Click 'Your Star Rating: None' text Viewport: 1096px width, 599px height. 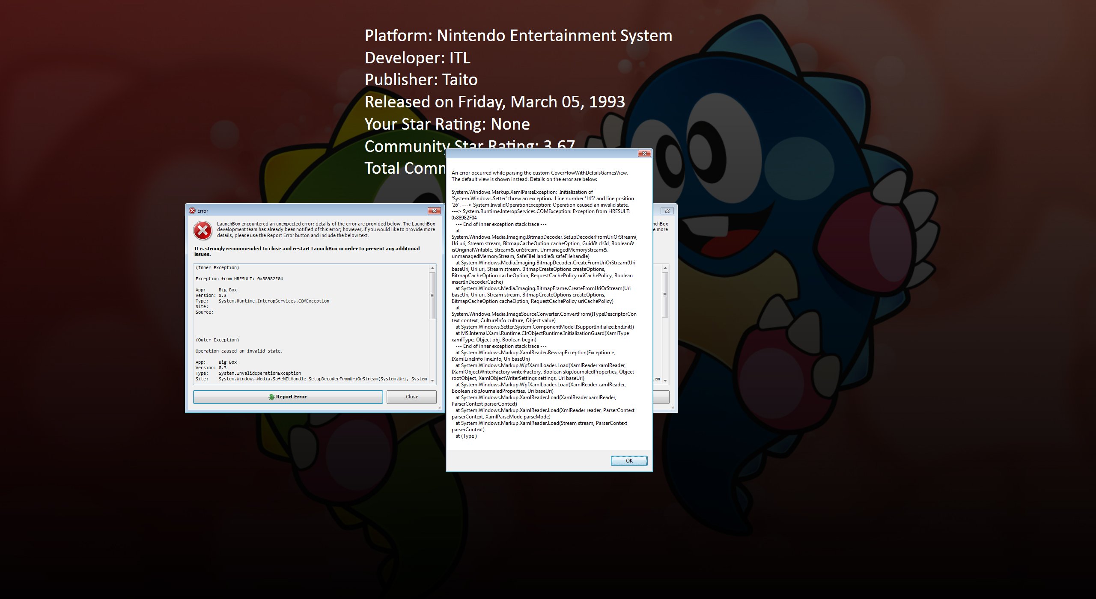tap(447, 124)
